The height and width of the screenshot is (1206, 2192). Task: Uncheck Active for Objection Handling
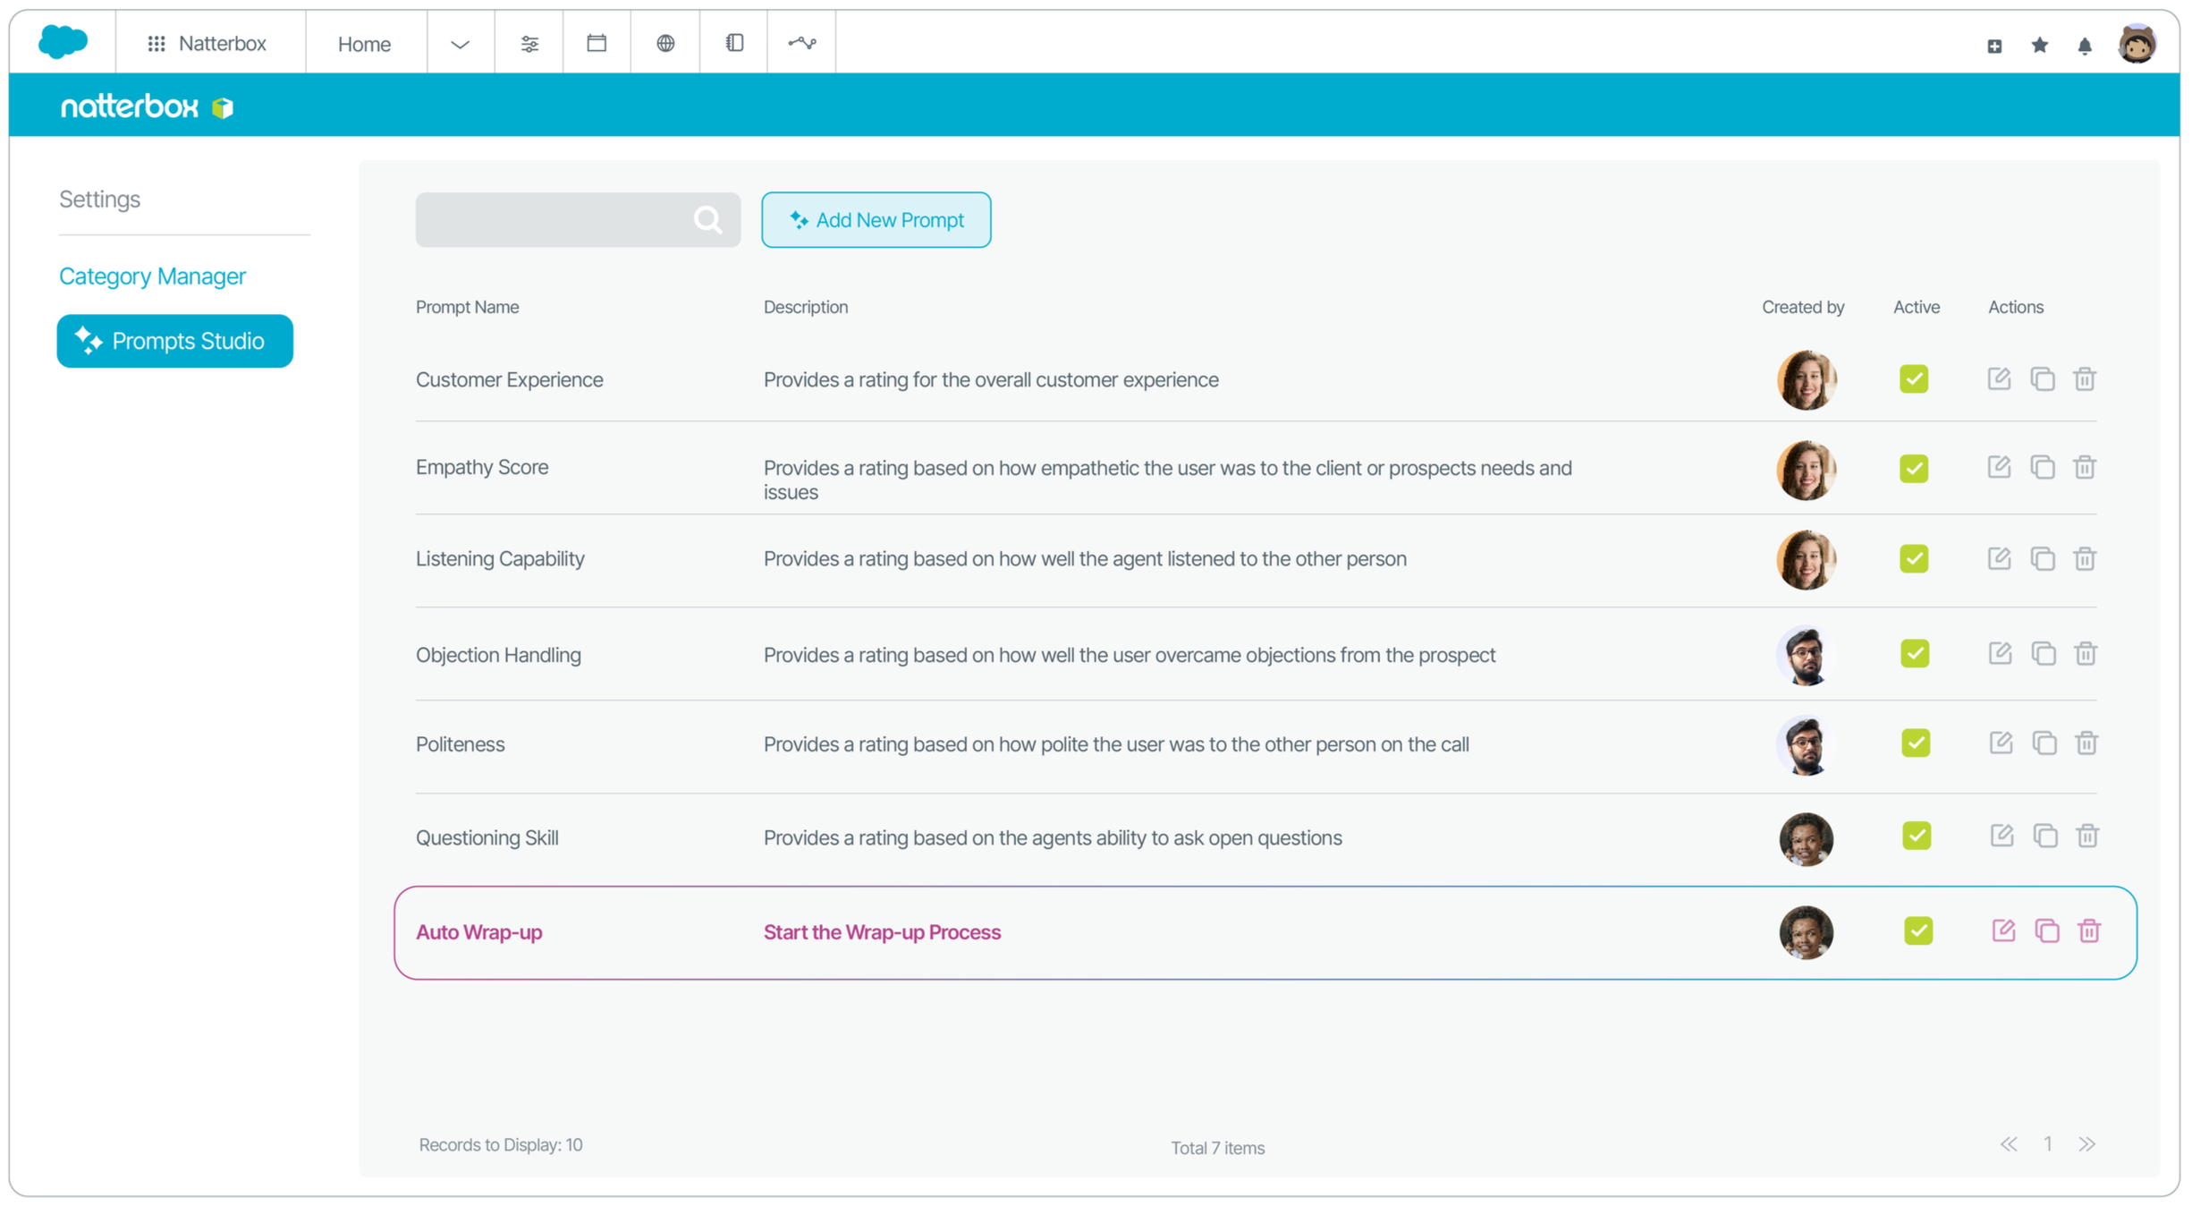click(x=1915, y=653)
